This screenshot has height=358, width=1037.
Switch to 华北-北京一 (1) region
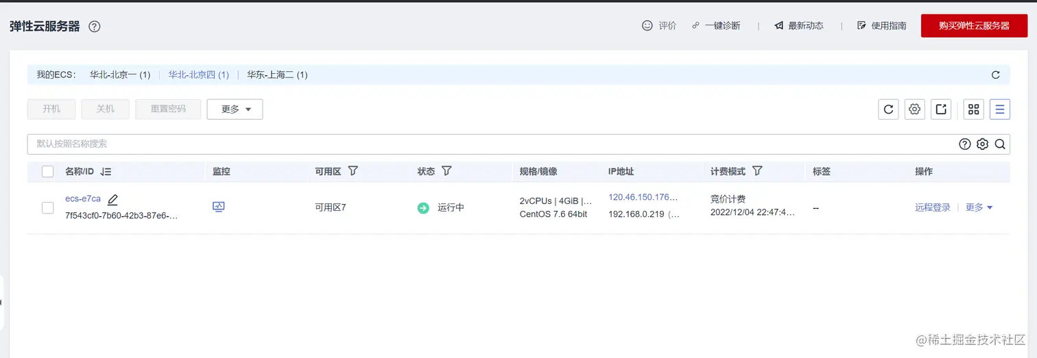(x=120, y=75)
